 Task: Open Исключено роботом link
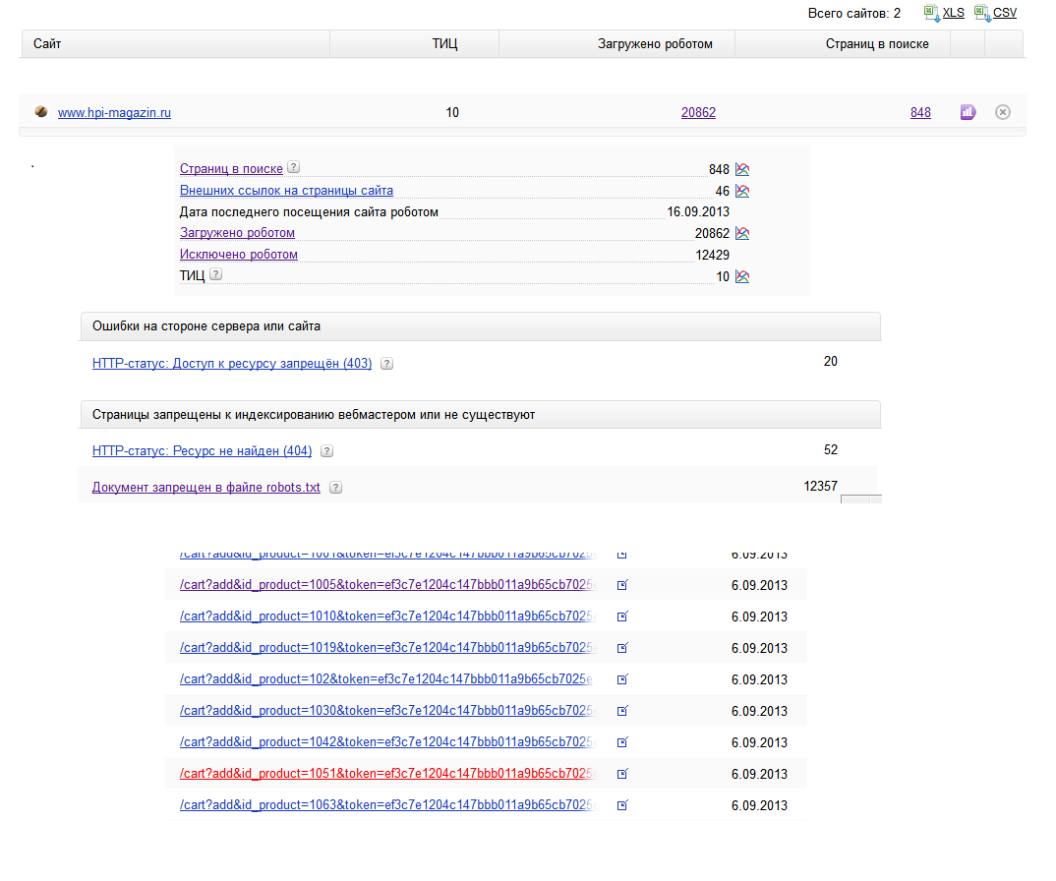pos(238,255)
